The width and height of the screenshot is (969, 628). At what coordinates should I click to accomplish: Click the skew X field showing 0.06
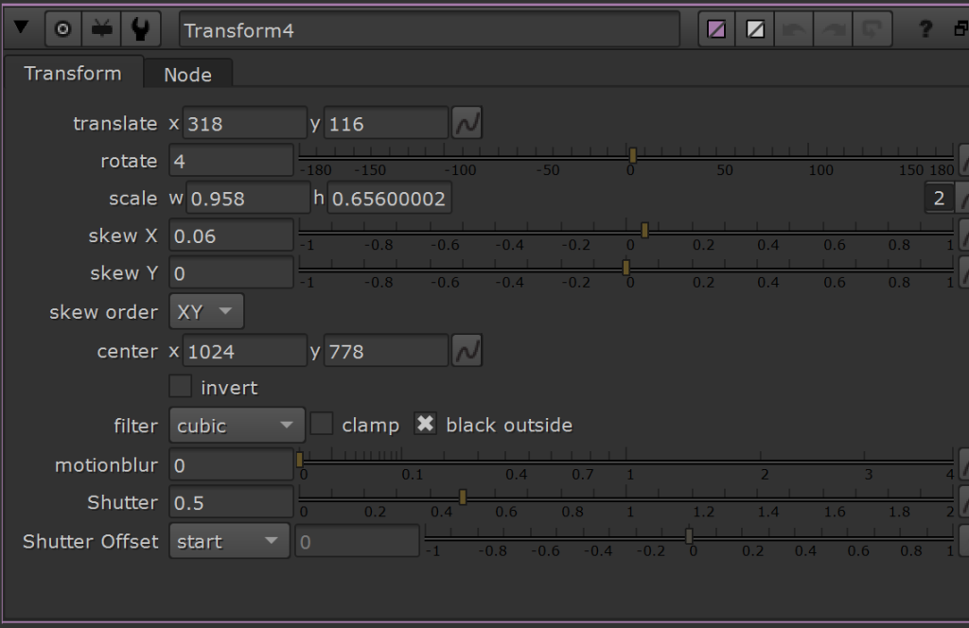(231, 235)
